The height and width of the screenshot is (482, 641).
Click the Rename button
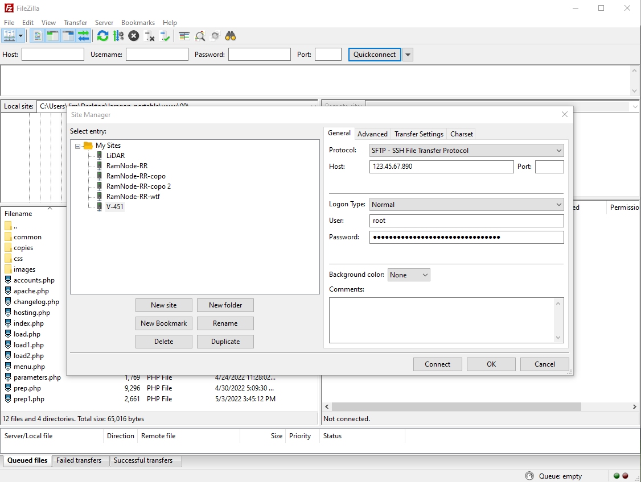(225, 323)
